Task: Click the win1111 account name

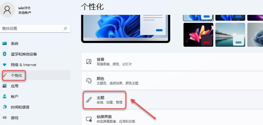Action: point(24,8)
